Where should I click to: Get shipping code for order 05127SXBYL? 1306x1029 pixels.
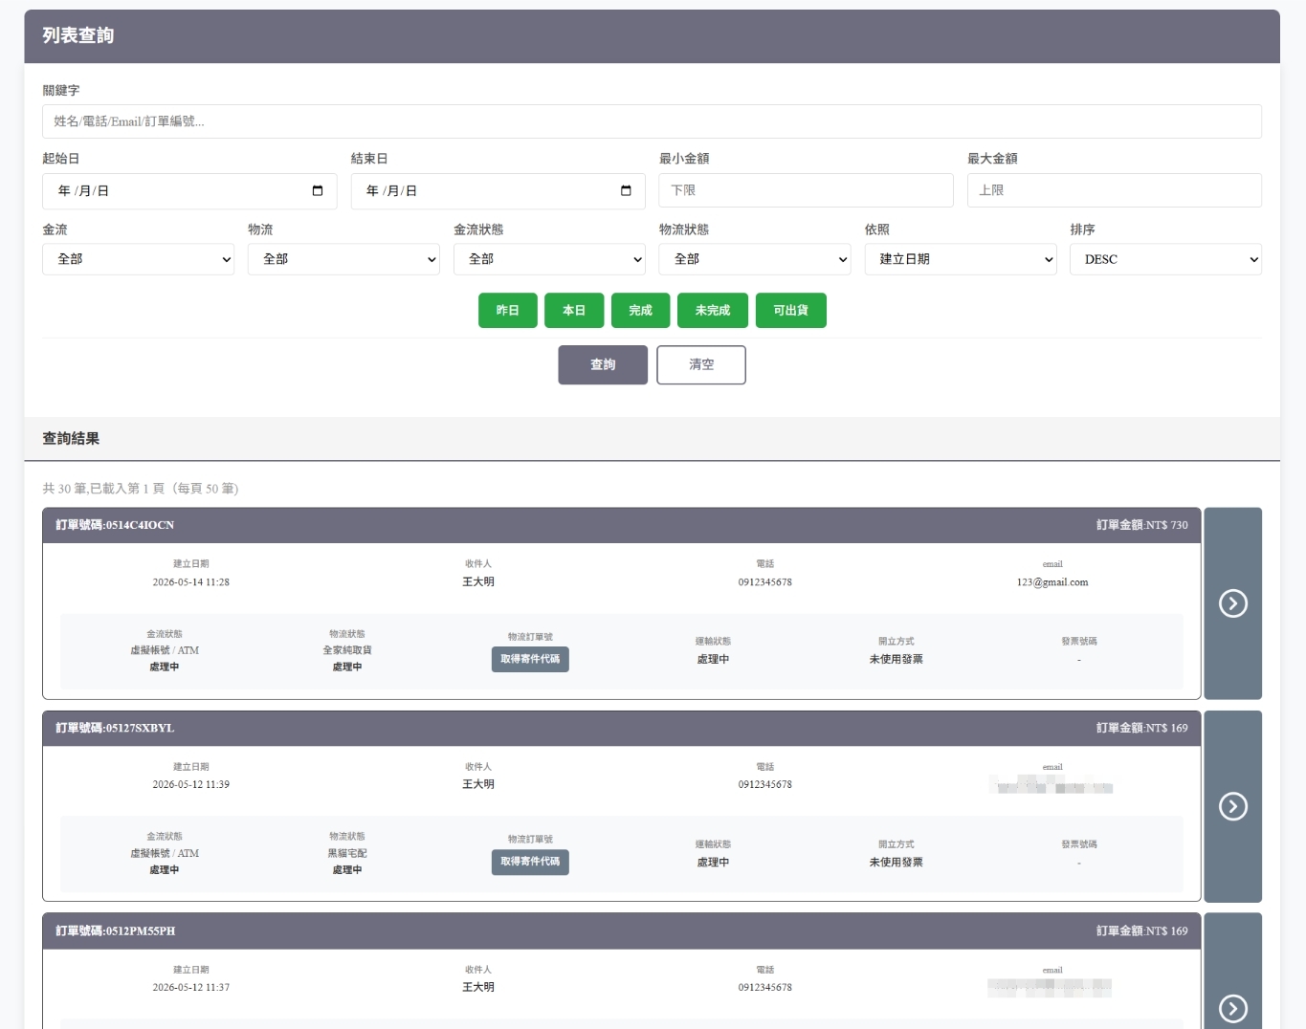pos(530,862)
